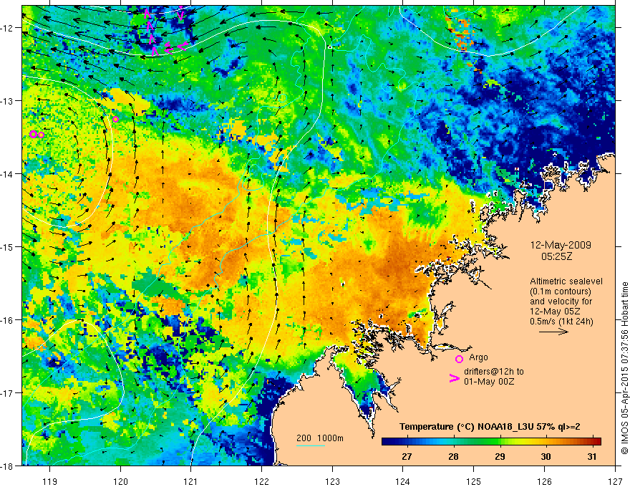Click longitude axis label "123"
Viewport: 630px width, 487px height.
[332, 482]
